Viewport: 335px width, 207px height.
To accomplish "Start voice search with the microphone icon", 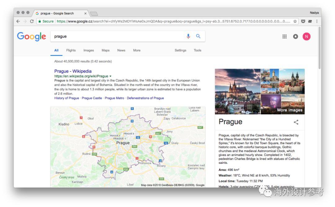I will [188, 36].
